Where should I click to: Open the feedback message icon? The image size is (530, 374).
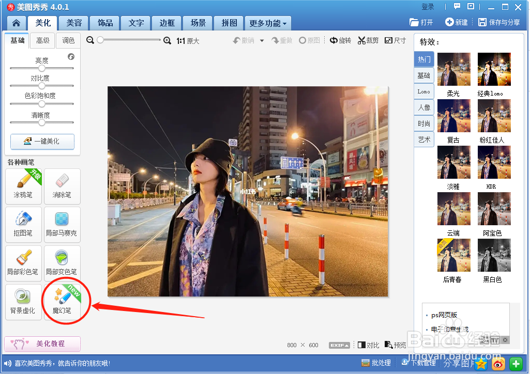tap(457, 6)
